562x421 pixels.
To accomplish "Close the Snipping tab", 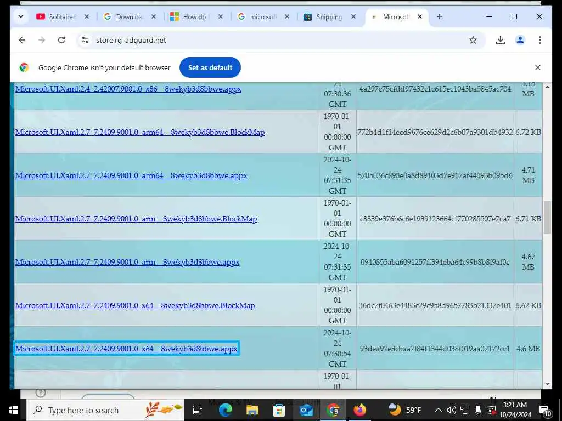I will (353, 16).
